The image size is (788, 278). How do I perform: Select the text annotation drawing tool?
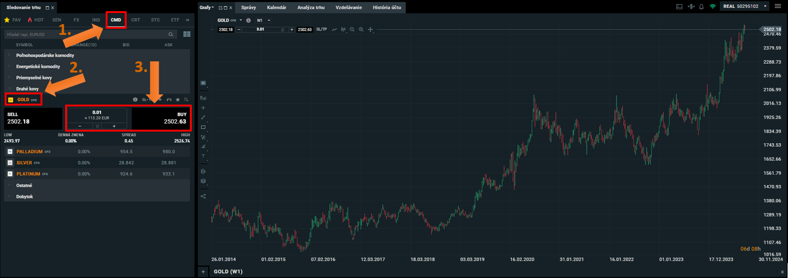(203, 156)
